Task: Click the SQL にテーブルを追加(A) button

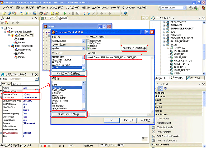Action: (68, 74)
